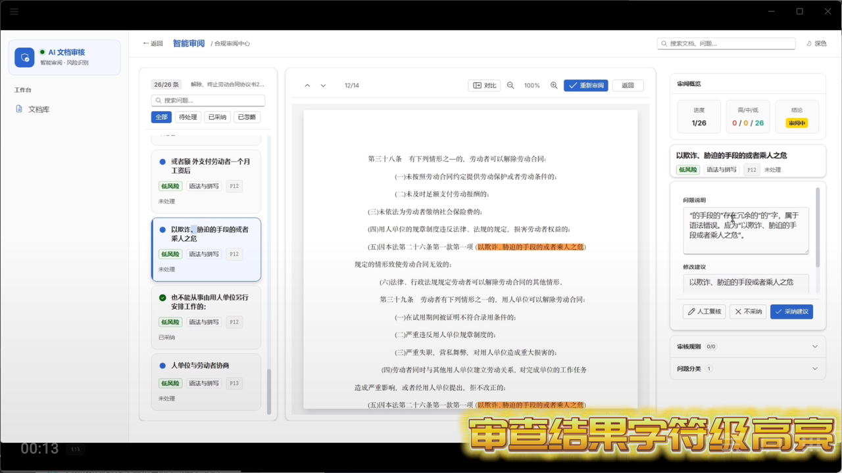Screen dimensions: 842x473
Task: Click the 采纳建议 button
Action: [791, 311]
